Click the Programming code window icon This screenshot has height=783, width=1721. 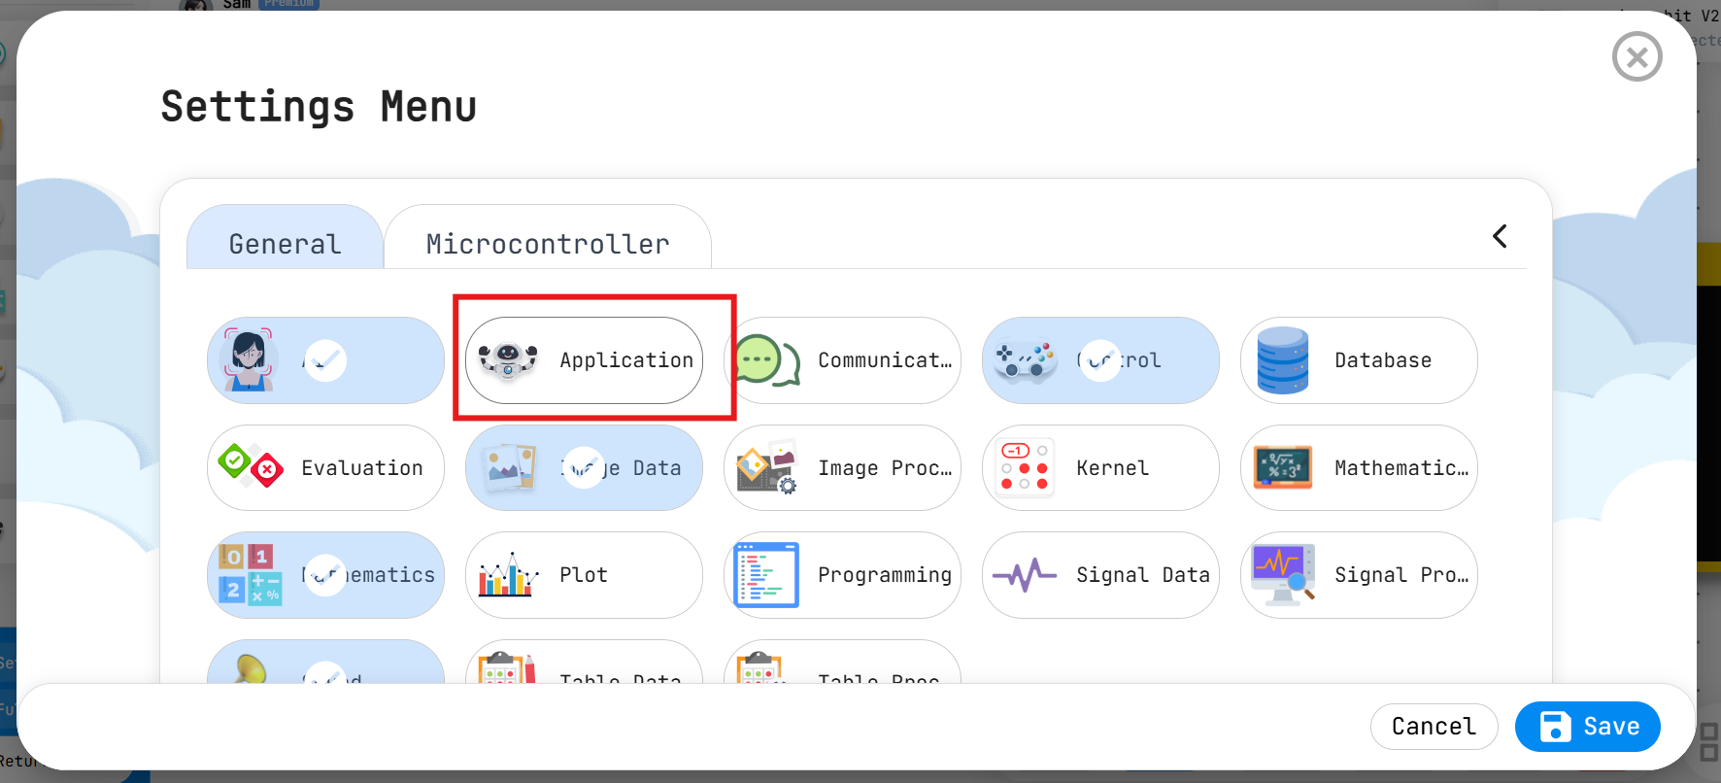pos(766,575)
